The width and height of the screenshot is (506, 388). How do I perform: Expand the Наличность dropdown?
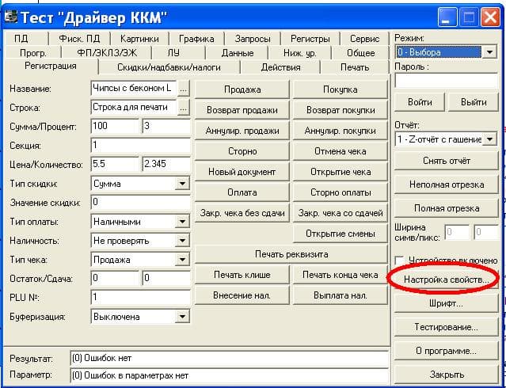(x=182, y=241)
